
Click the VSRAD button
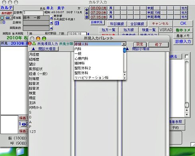tap(166, 30)
